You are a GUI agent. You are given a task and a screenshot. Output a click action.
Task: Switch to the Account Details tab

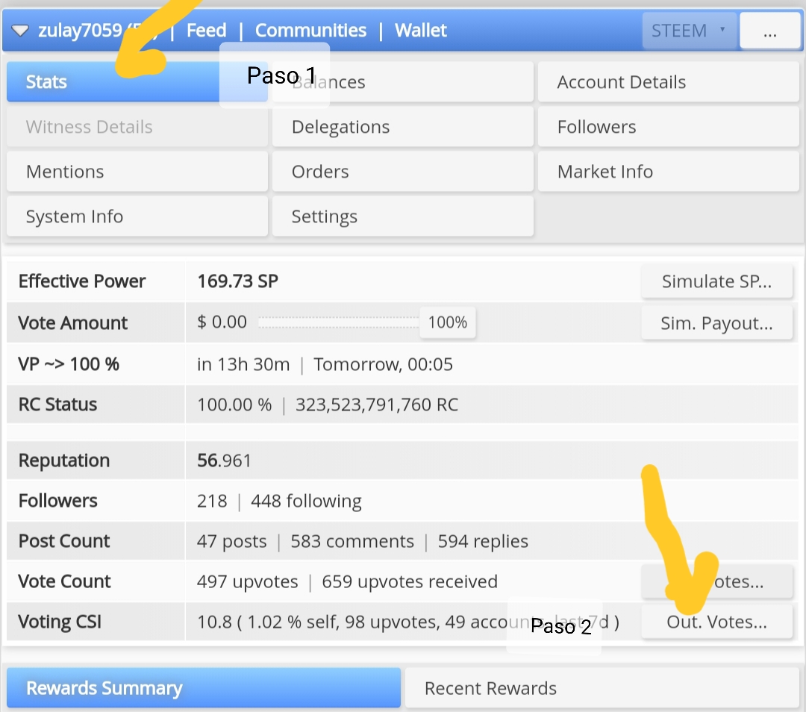coord(668,82)
